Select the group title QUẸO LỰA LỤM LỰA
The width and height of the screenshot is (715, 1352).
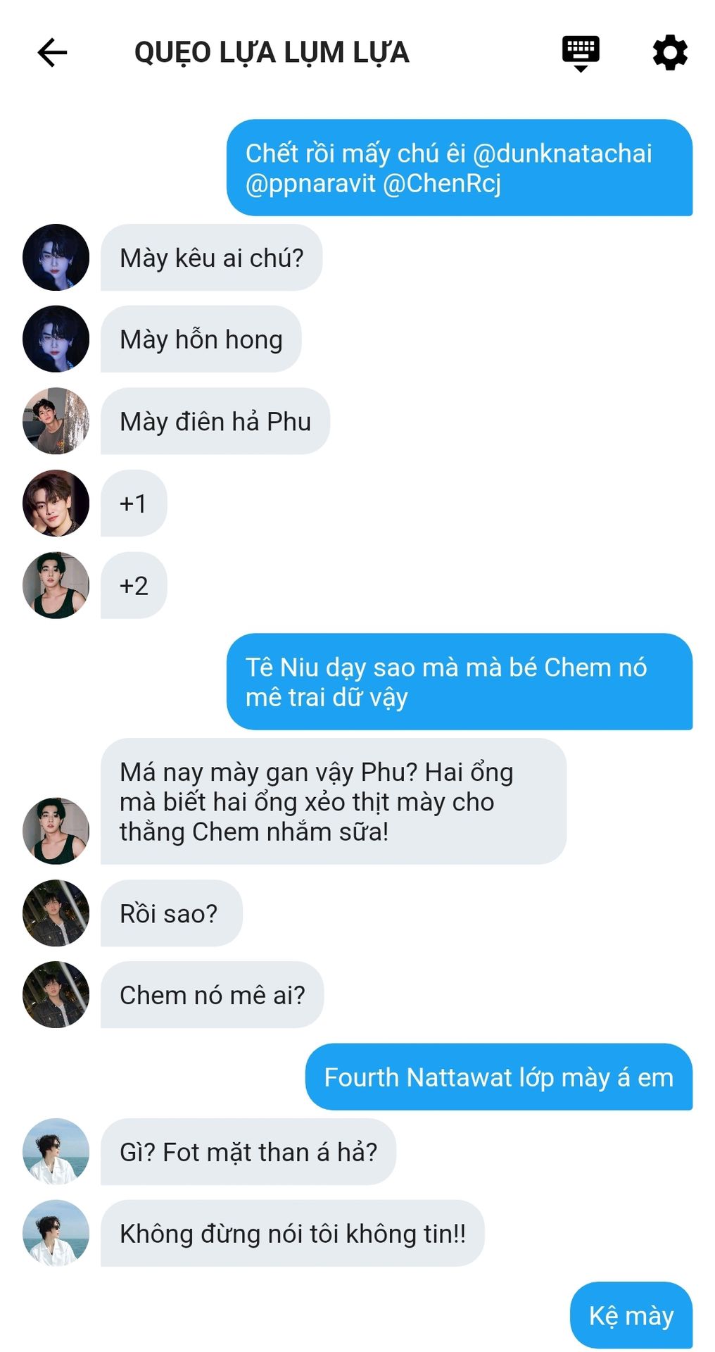coord(272,53)
